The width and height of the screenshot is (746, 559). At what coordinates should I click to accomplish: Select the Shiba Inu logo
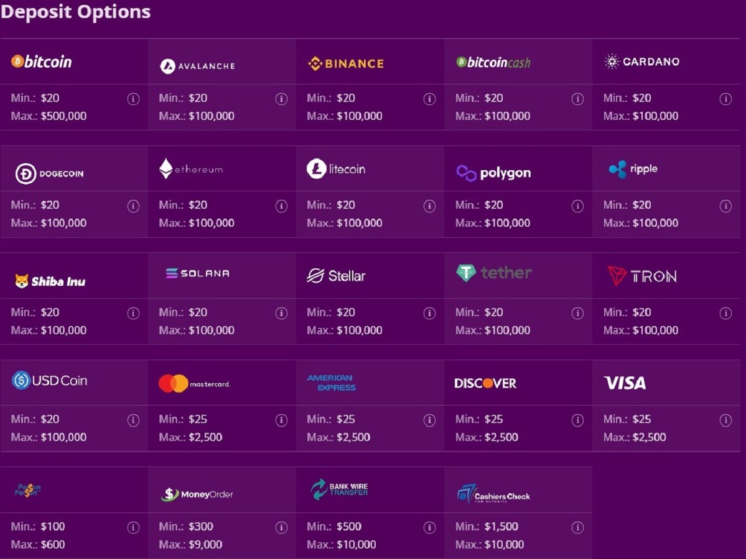tap(50, 281)
